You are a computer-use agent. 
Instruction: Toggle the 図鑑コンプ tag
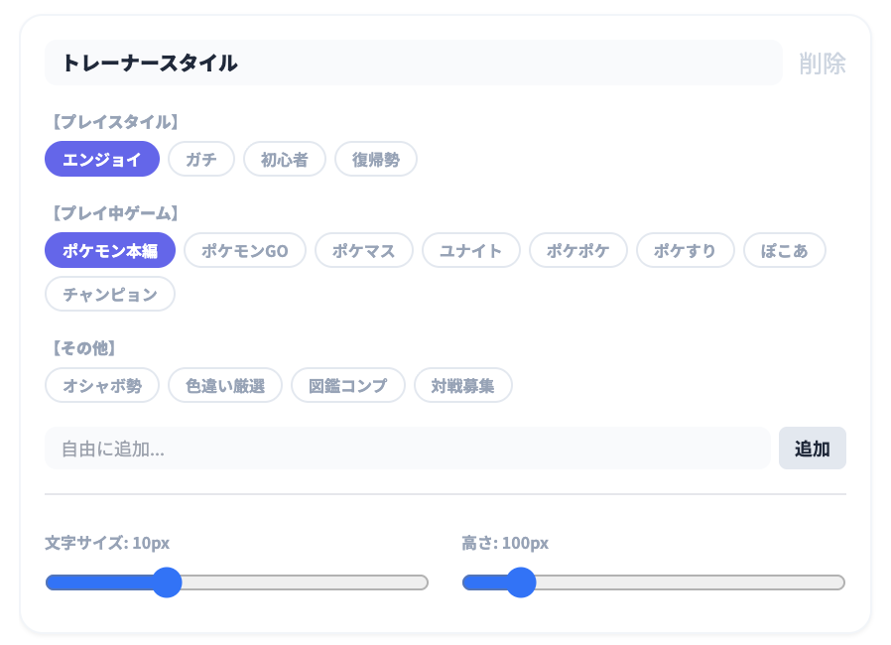348,385
